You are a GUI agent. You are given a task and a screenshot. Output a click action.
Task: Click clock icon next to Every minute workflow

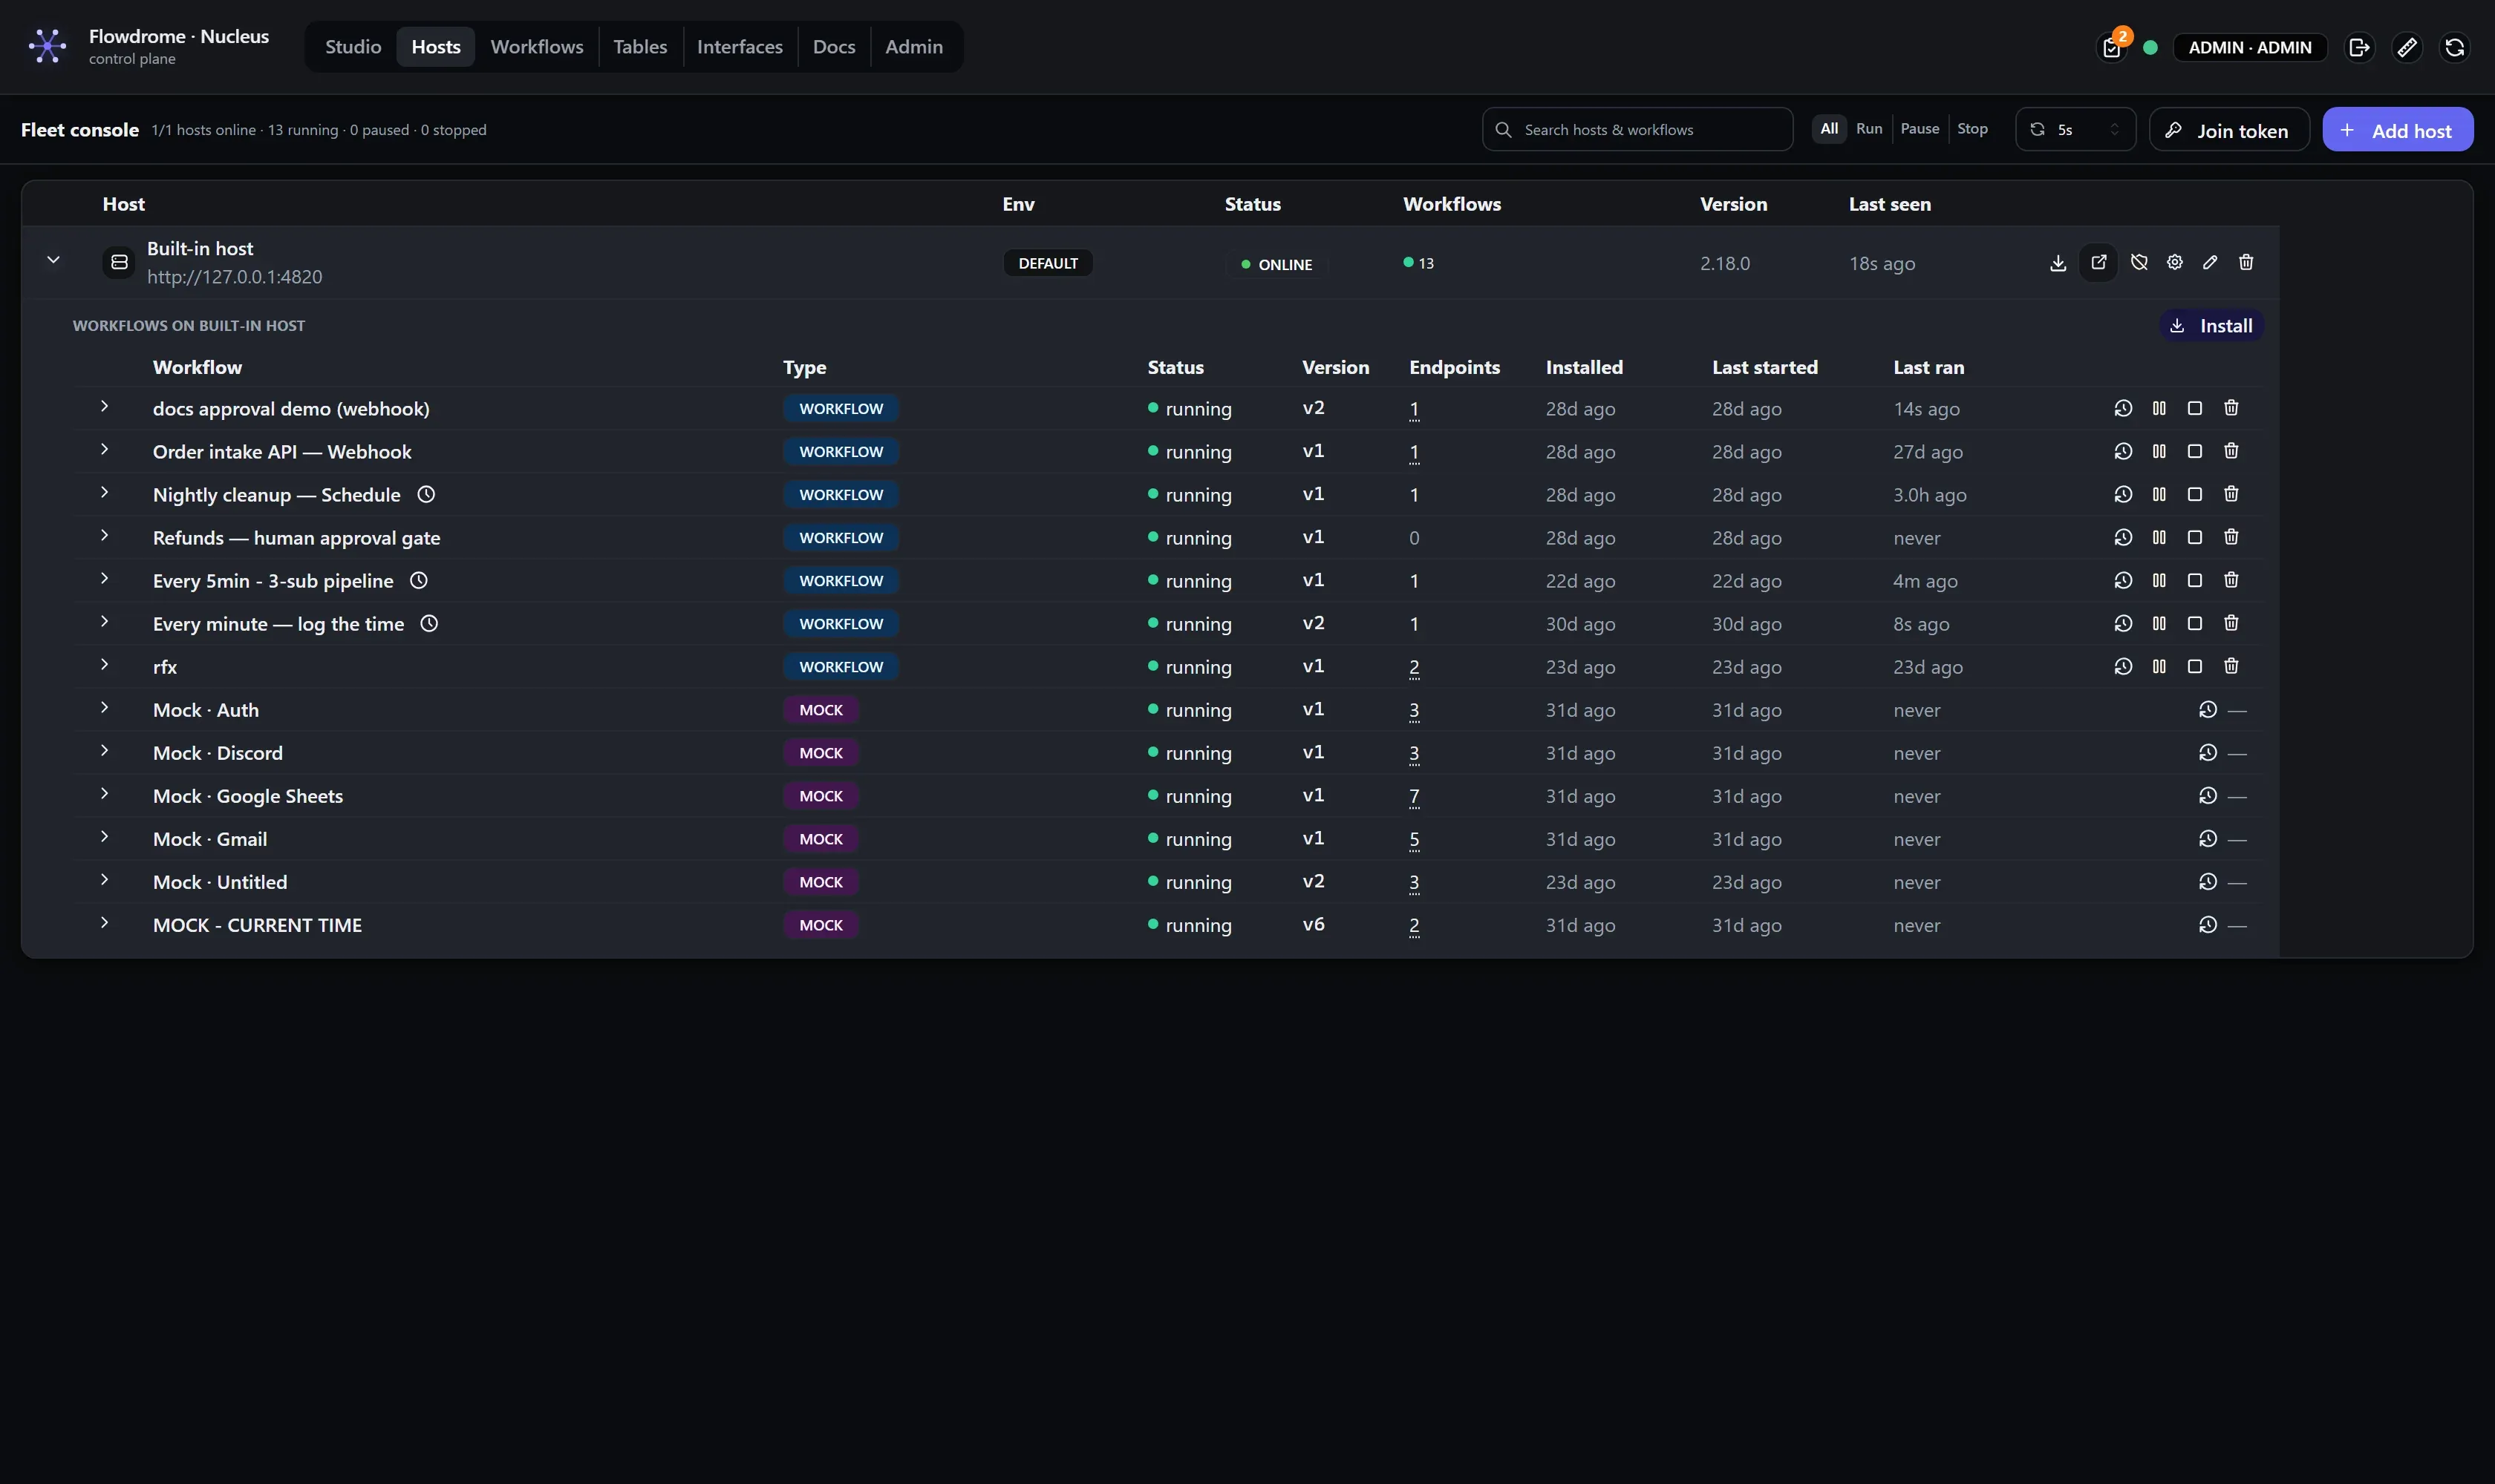428,623
